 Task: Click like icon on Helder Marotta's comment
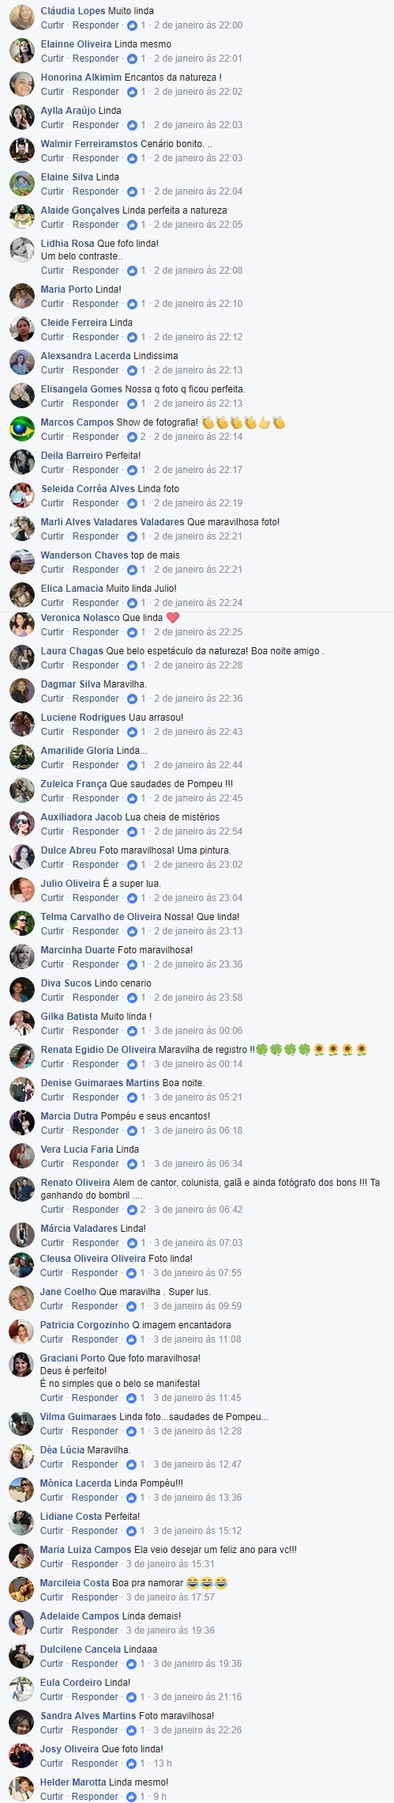[132, 1797]
